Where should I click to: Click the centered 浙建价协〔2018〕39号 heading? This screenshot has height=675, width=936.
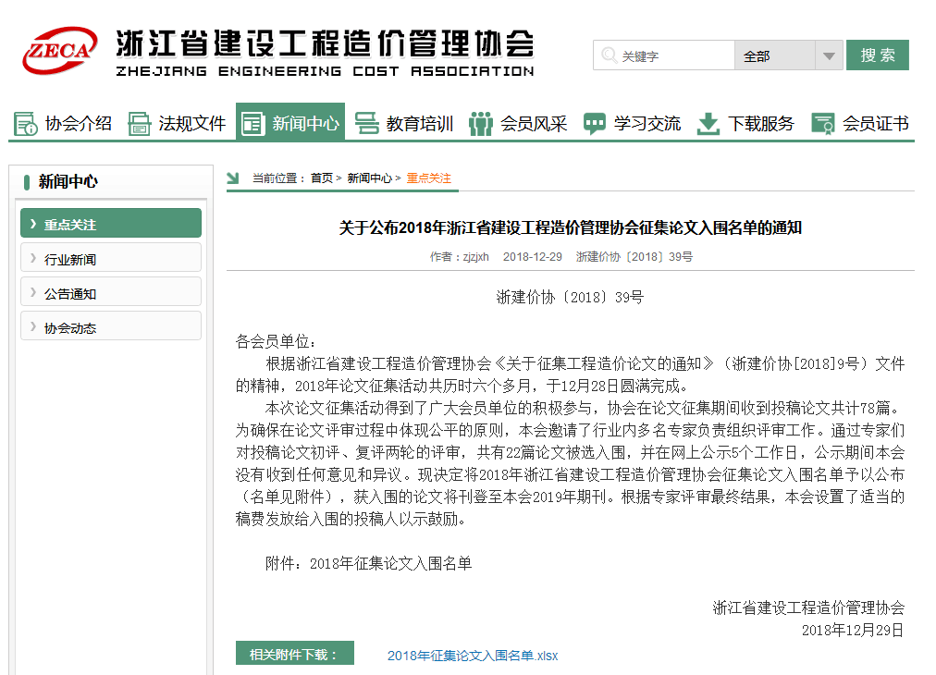coord(570,297)
